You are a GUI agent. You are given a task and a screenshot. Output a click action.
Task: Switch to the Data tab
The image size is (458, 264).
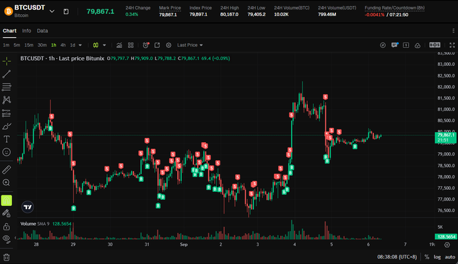pyautogui.click(x=42, y=31)
